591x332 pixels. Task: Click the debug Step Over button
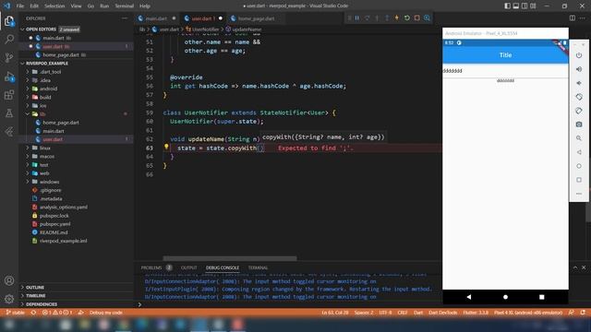click(367, 18)
